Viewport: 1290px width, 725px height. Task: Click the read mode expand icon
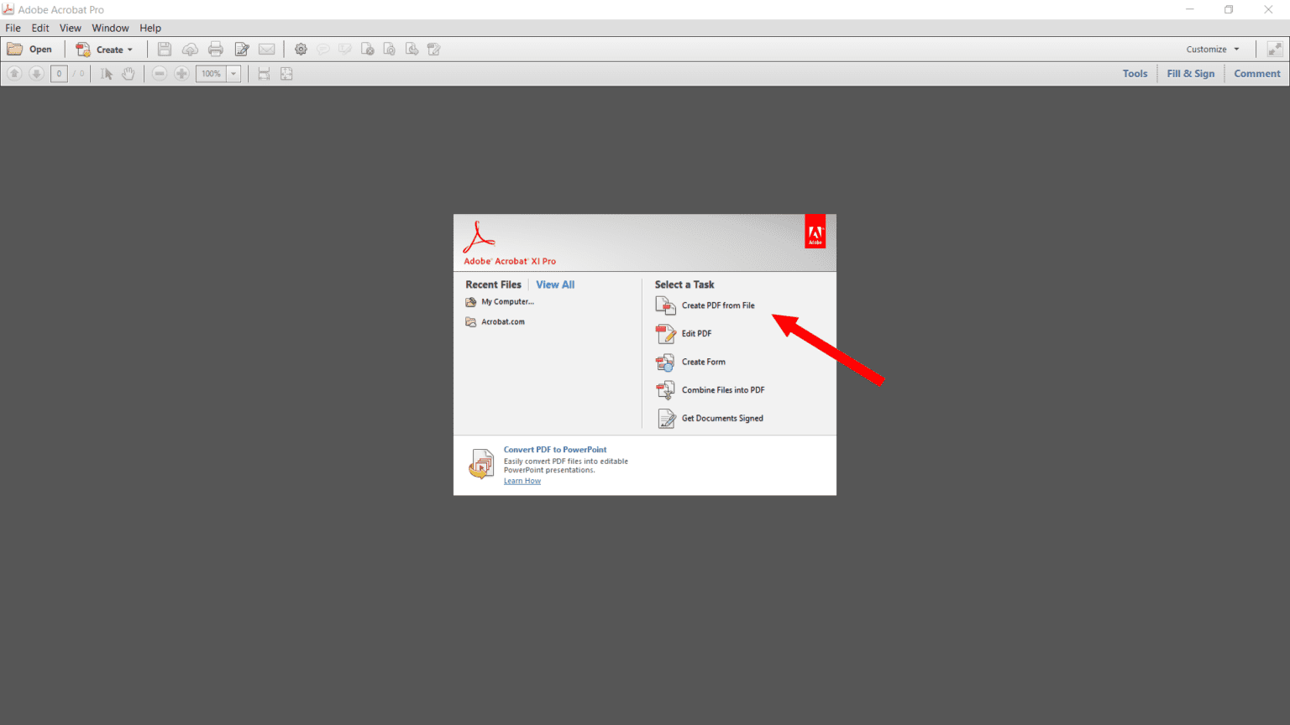click(x=1275, y=50)
